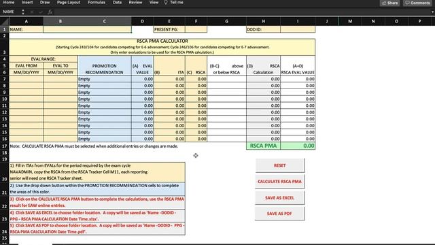Click the green RSCA PMA result 0.00
Screen dimensions: 435x245
(298, 146)
